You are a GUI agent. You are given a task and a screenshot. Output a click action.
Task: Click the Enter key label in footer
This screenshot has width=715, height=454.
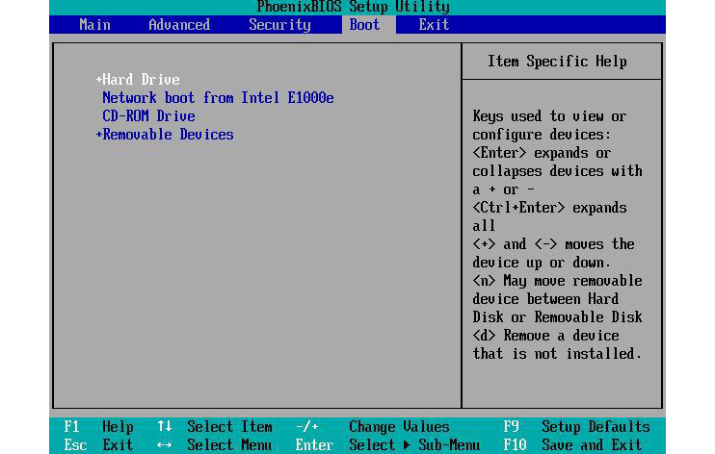(x=314, y=445)
